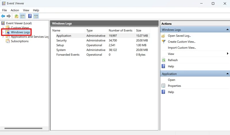230x135 pixels.
Task: Toggle the Show/Hide Action Pane icon
Action: 36,16
